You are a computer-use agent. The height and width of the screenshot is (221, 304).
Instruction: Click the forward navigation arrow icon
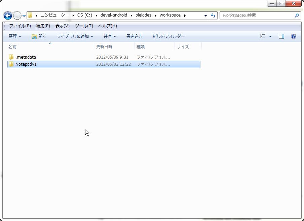pos(16,15)
